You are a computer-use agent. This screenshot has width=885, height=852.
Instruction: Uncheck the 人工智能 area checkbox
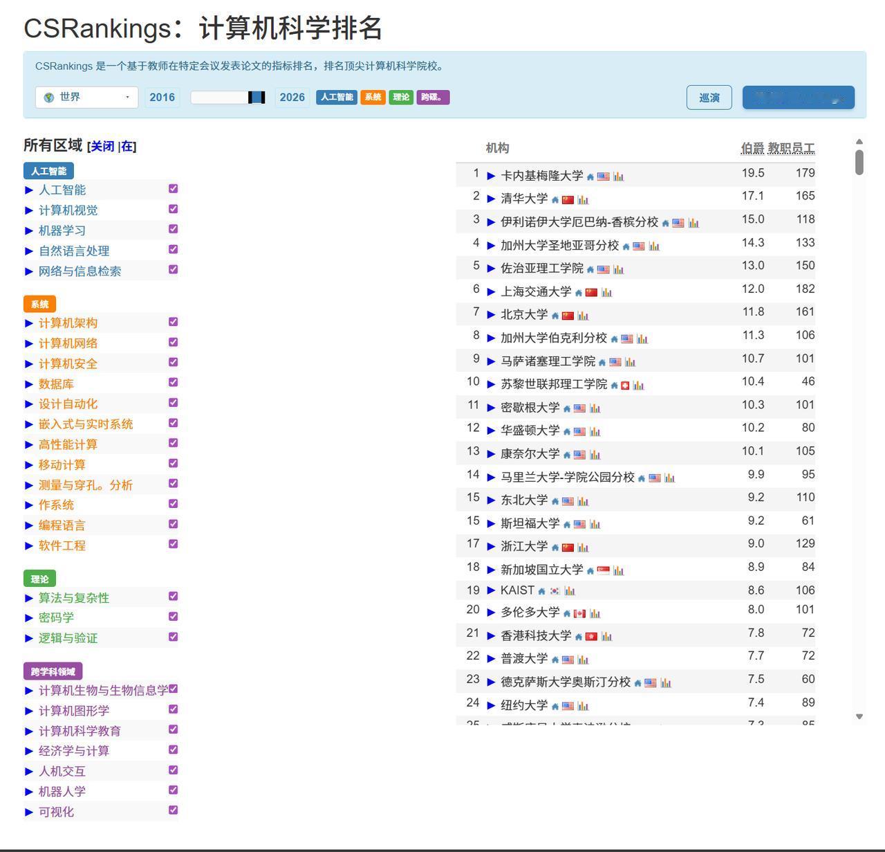174,188
